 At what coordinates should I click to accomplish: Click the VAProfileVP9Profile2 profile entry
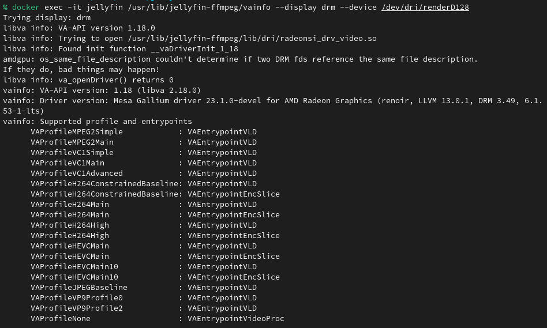[x=76, y=308]
